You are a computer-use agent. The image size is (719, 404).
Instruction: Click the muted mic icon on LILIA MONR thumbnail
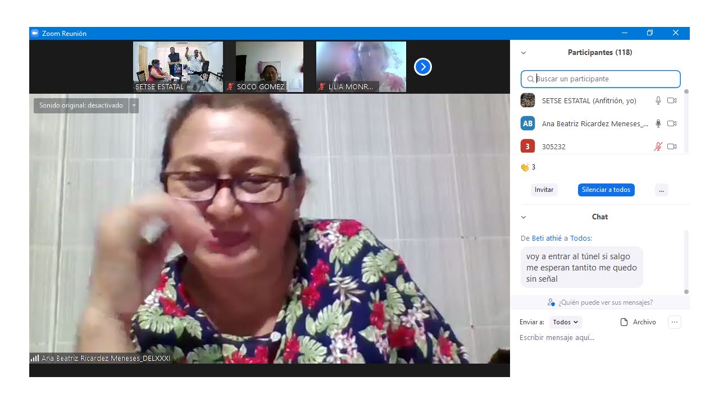pyautogui.click(x=322, y=87)
